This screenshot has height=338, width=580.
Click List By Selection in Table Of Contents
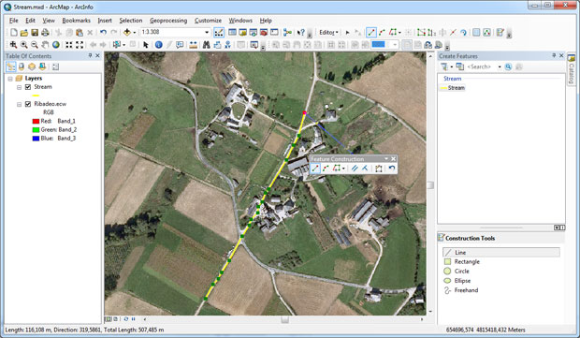pyautogui.click(x=42, y=67)
